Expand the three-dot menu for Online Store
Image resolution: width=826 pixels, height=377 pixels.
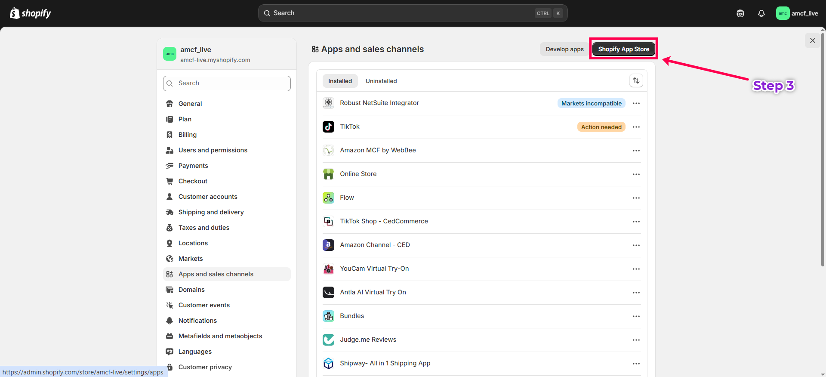(x=636, y=174)
